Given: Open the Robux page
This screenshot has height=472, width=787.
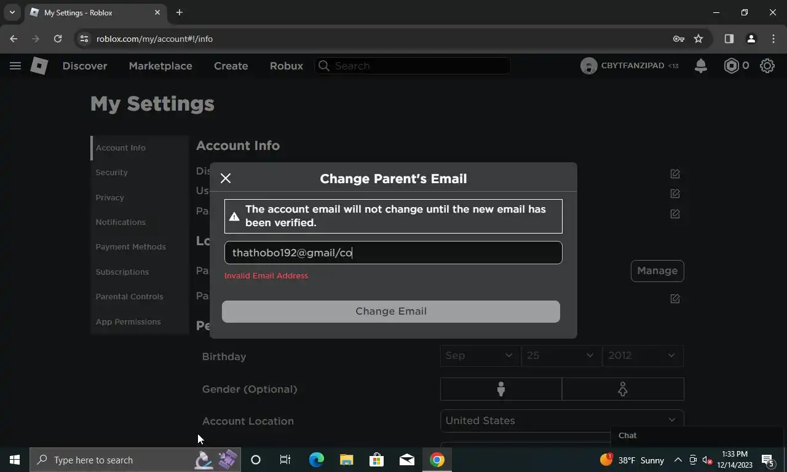Looking at the screenshot, I should click(x=287, y=66).
